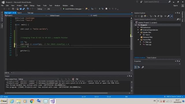Open the main() member dropdown
The height and width of the screenshot is (104, 185).
pyautogui.click(x=111, y=16)
